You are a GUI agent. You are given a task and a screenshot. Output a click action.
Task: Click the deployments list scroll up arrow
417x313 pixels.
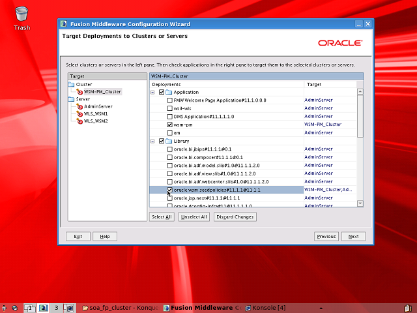pyautogui.click(x=360, y=91)
